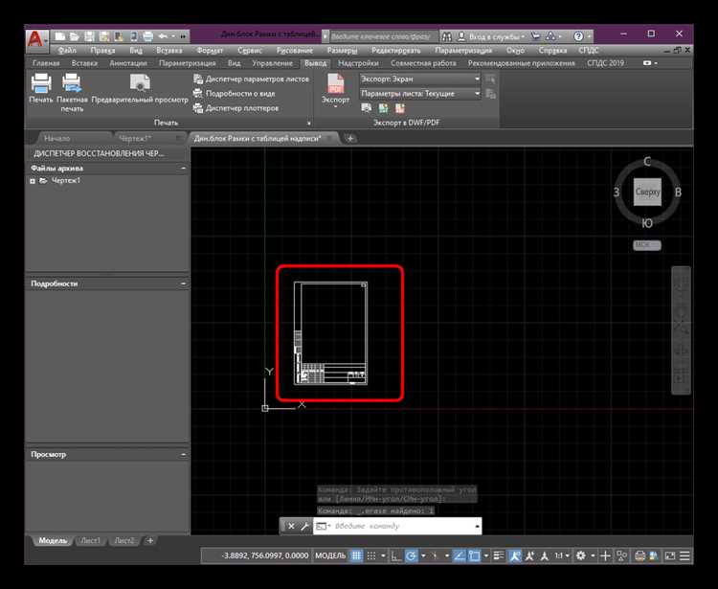Click the coordinates readout -3.8892, 756.0997
Viewport: 718px width, 589px height.
(264, 556)
